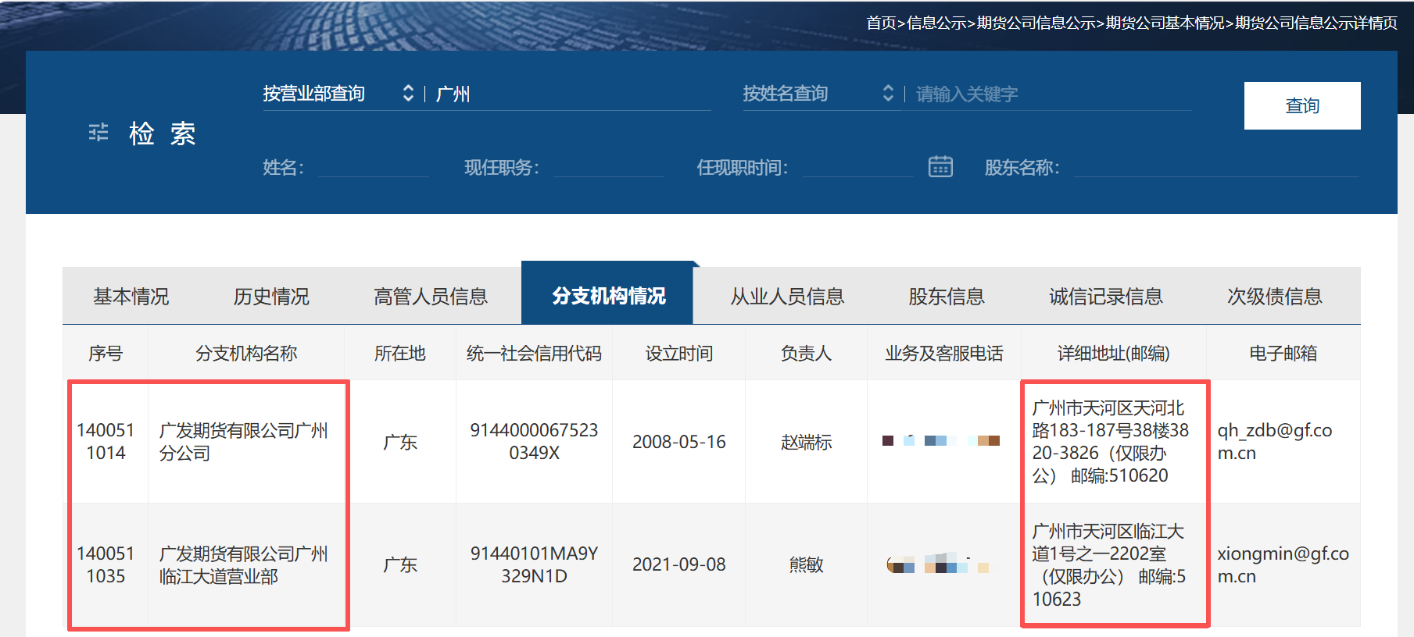Click 期货公司信息公示 in the breadcrumb
The width and height of the screenshot is (1414, 637).
[1036, 23]
